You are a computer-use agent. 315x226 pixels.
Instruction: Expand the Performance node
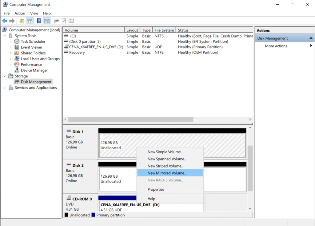pos(11,65)
